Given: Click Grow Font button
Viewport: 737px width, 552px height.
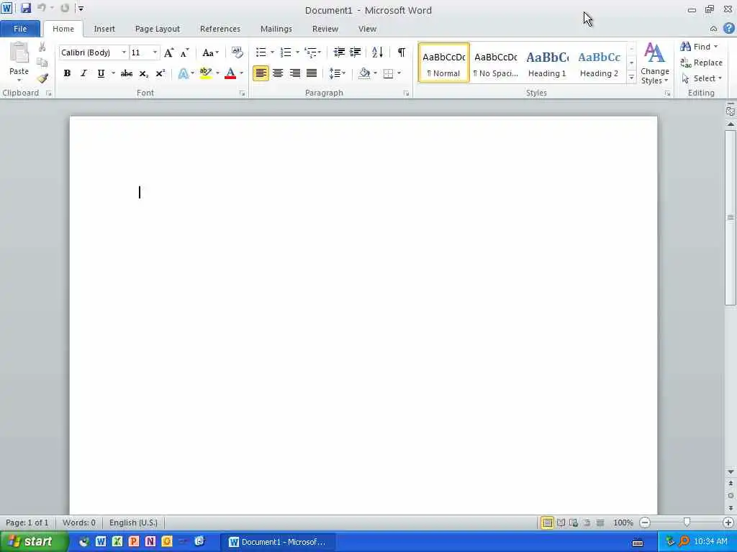Looking at the screenshot, I should [x=168, y=52].
